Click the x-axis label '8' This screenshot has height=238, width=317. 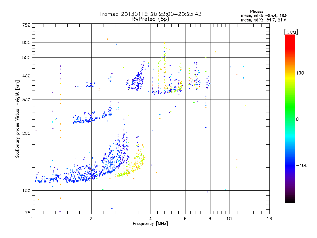point(210,219)
